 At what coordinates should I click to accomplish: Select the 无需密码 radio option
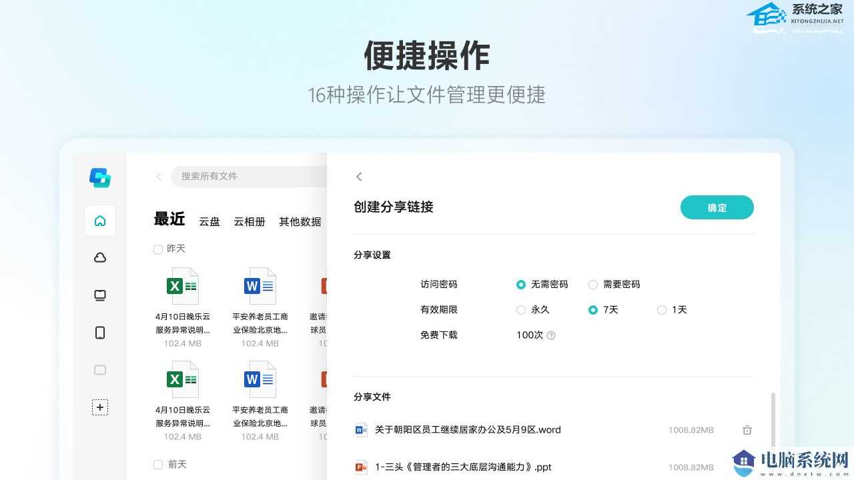pyautogui.click(x=521, y=285)
